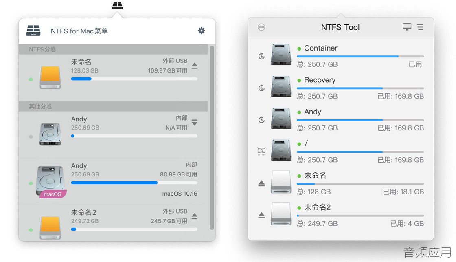This screenshot has width=456, height=262.
Task: Click the Andy drive icon with macOS badge
Action: pos(50,182)
